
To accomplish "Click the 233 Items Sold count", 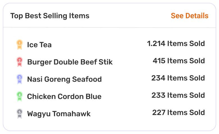I will [x=178, y=95].
